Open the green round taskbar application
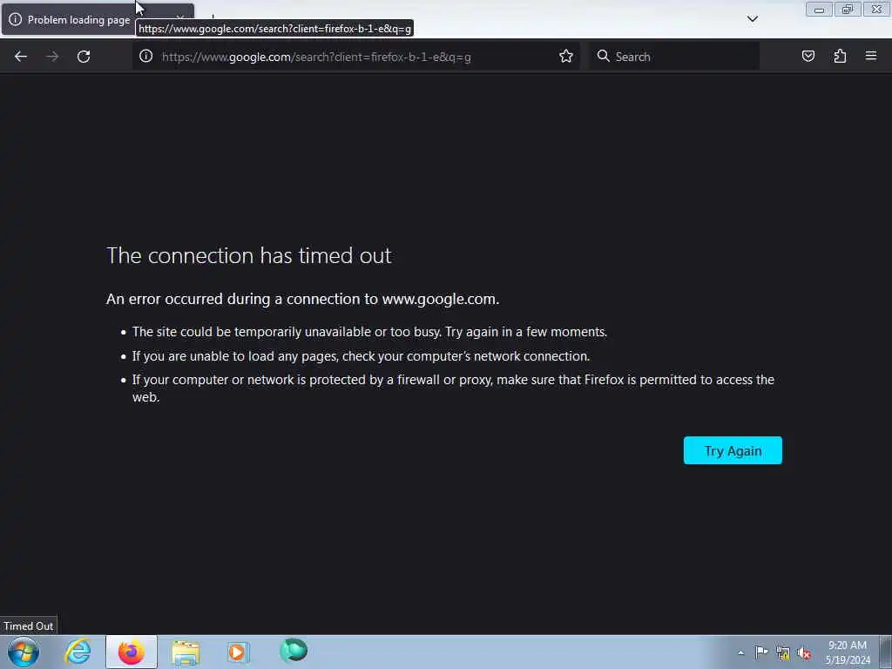Image resolution: width=892 pixels, height=669 pixels. 294,650
